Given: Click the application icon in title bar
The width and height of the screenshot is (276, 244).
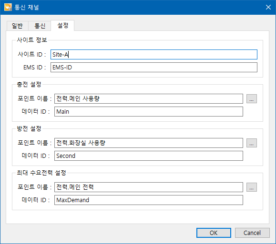Looking at the screenshot, I should click(8, 7).
